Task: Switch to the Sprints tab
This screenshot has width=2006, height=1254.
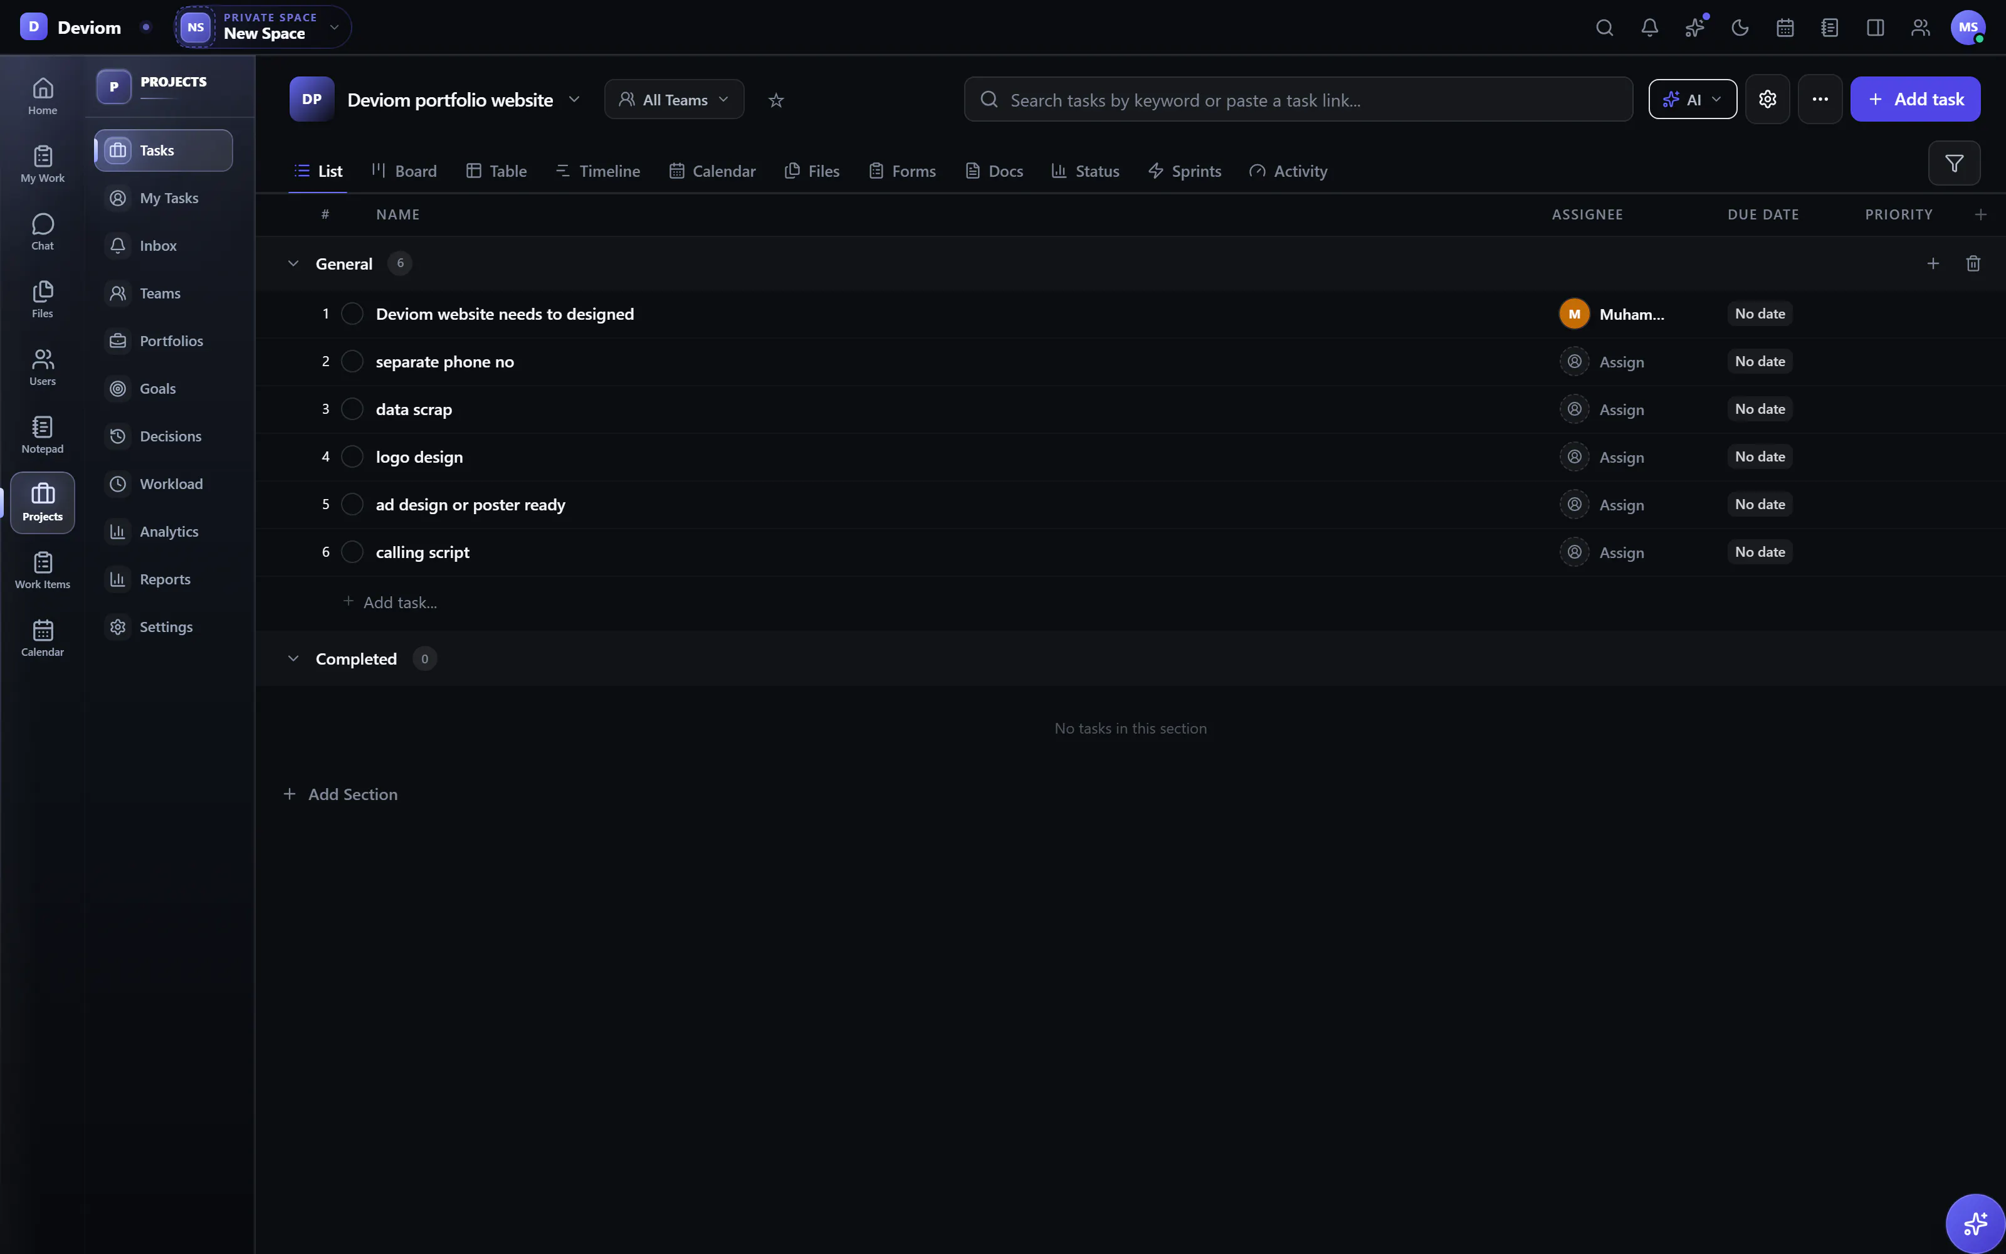Action: [x=1185, y=171]
